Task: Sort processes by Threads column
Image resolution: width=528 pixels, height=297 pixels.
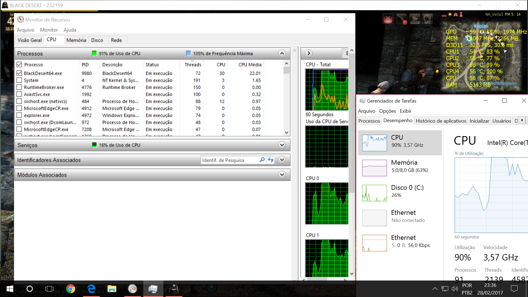Action: [193, 65]
